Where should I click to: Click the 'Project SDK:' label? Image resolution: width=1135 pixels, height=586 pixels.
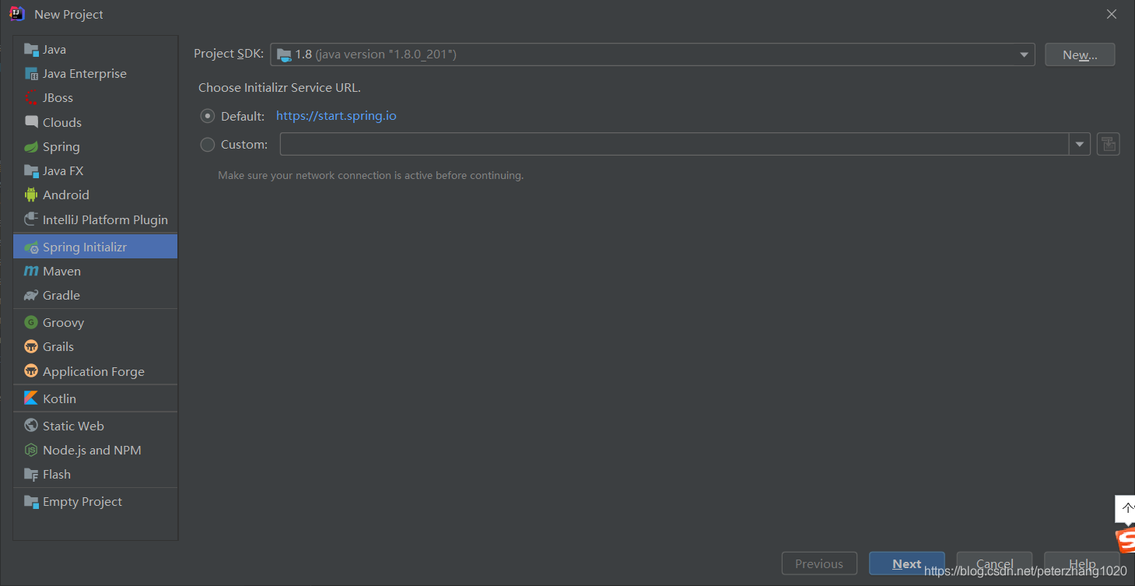pyautogui.click(x=229, y=54)
